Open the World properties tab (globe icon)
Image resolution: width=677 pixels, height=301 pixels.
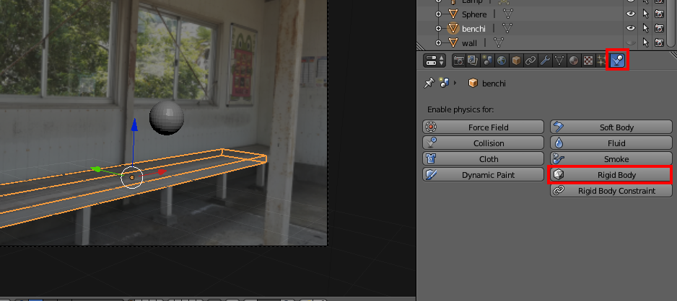coord(502,60)
